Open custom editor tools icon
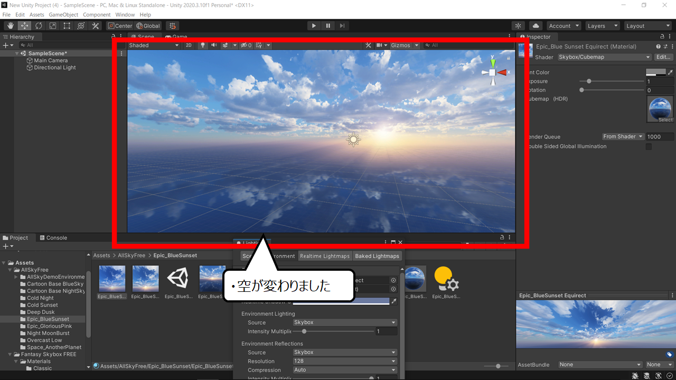676x380 pixels. tap(96, 25)
